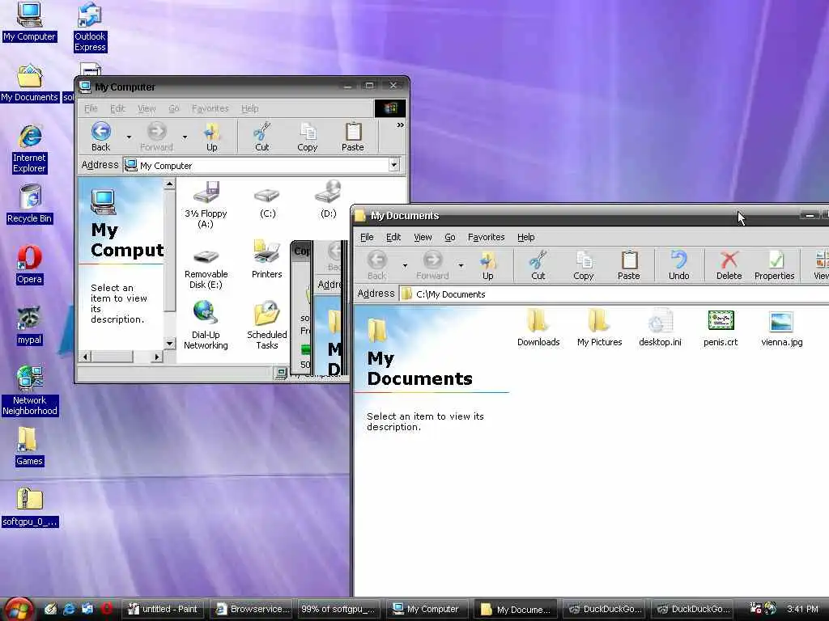Screen dimensions: 829x621
Task: Launch Opera from quick launch
Action: coord(106,609)
